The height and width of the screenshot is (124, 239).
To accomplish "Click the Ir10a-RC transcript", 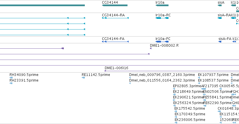I will click(x=162, y=18).
